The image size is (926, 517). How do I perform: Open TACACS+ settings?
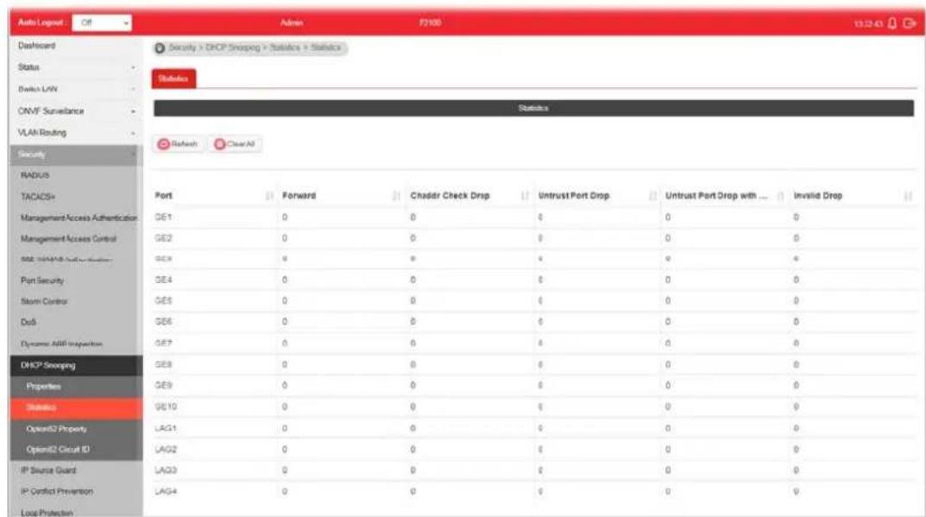[76, 197]
